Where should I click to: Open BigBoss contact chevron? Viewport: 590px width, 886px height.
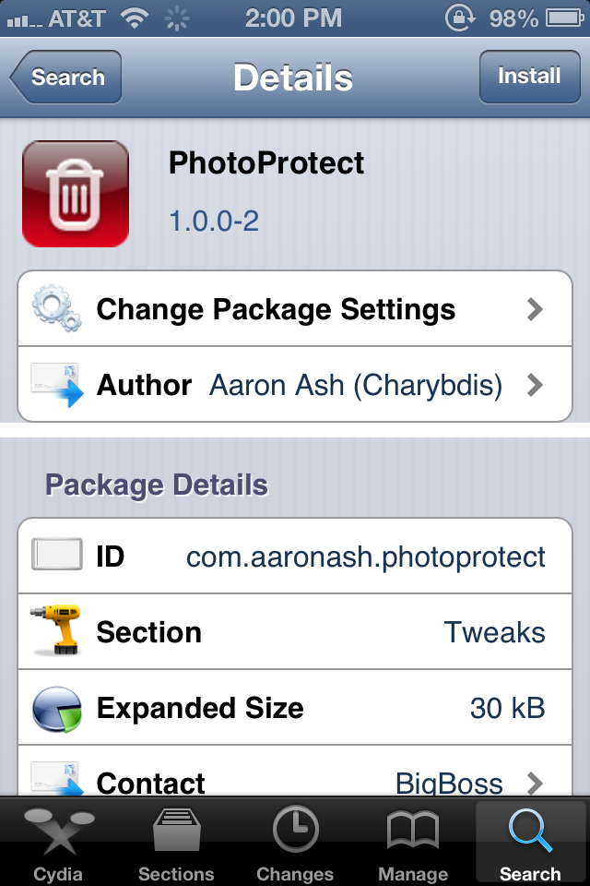(x=535, y=784)
